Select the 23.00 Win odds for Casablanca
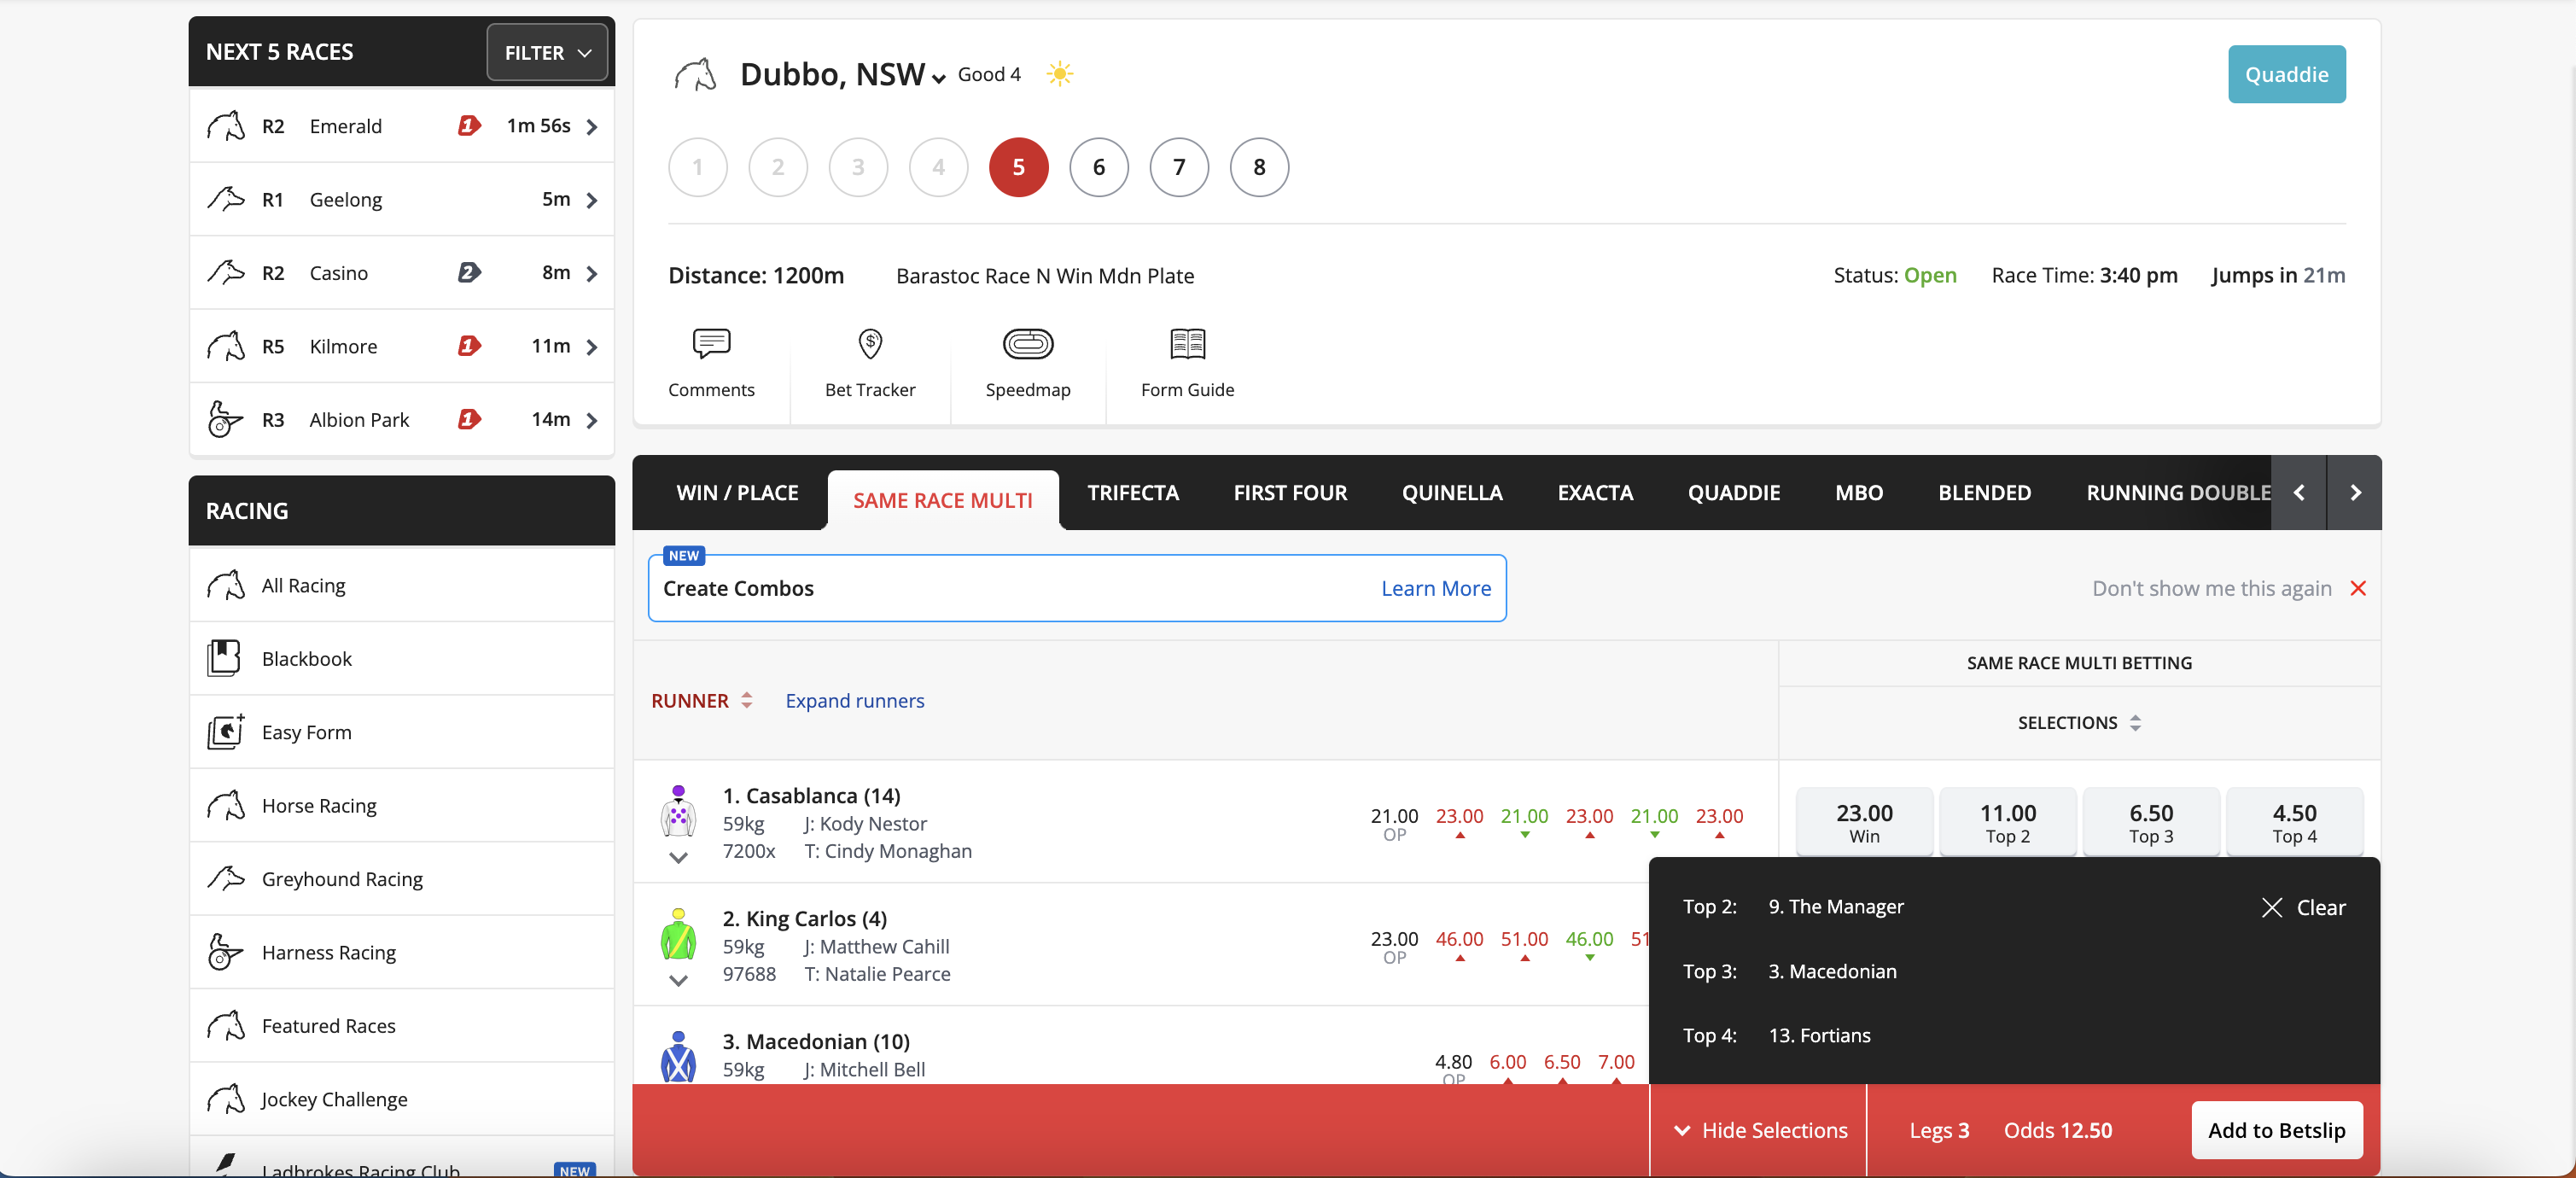 [x=1864, y=822]
